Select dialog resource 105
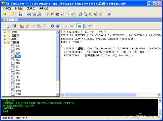The image size is (163, 121). coord(18,46)
